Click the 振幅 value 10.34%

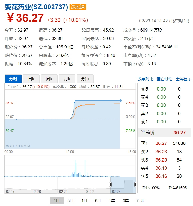pyautogui.click(x=25, y=64)
